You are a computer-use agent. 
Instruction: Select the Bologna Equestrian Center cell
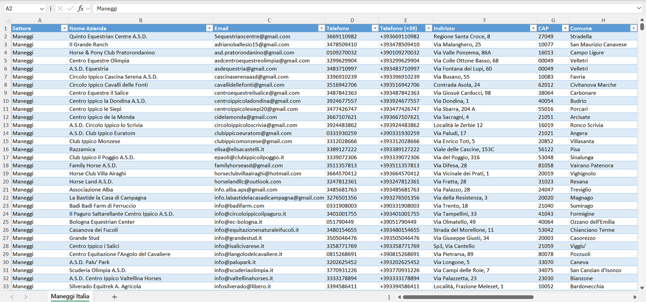[x=102, y=222]
